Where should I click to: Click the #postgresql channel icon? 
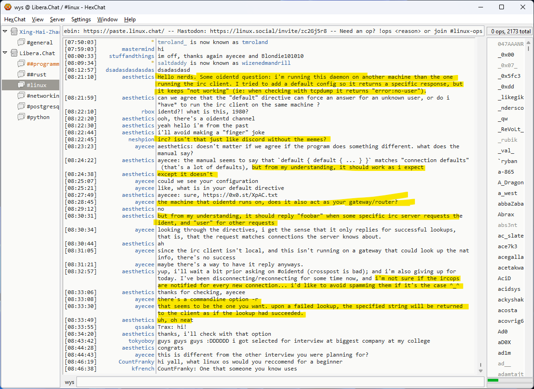[21, 107]
